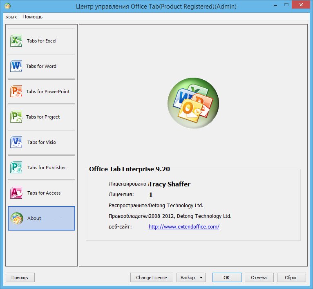This screenshot has width=313, height=289.
Task: Click the Access icon in the sidebar
Action: click(16, 193)
